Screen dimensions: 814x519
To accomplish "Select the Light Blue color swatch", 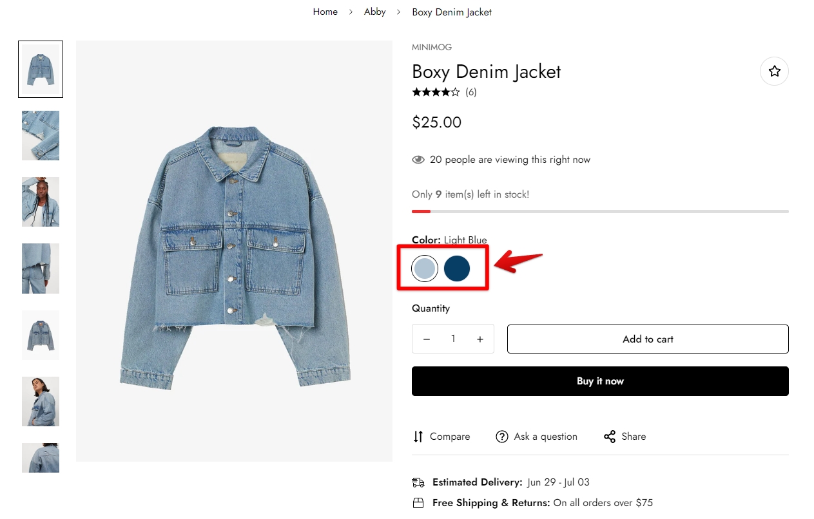I will (x=425, y=269).
